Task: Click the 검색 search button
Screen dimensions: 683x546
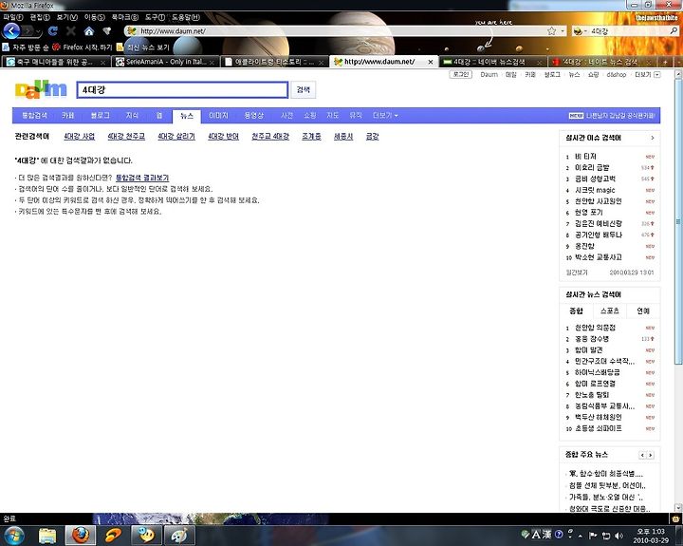Action: click(304, 90)
